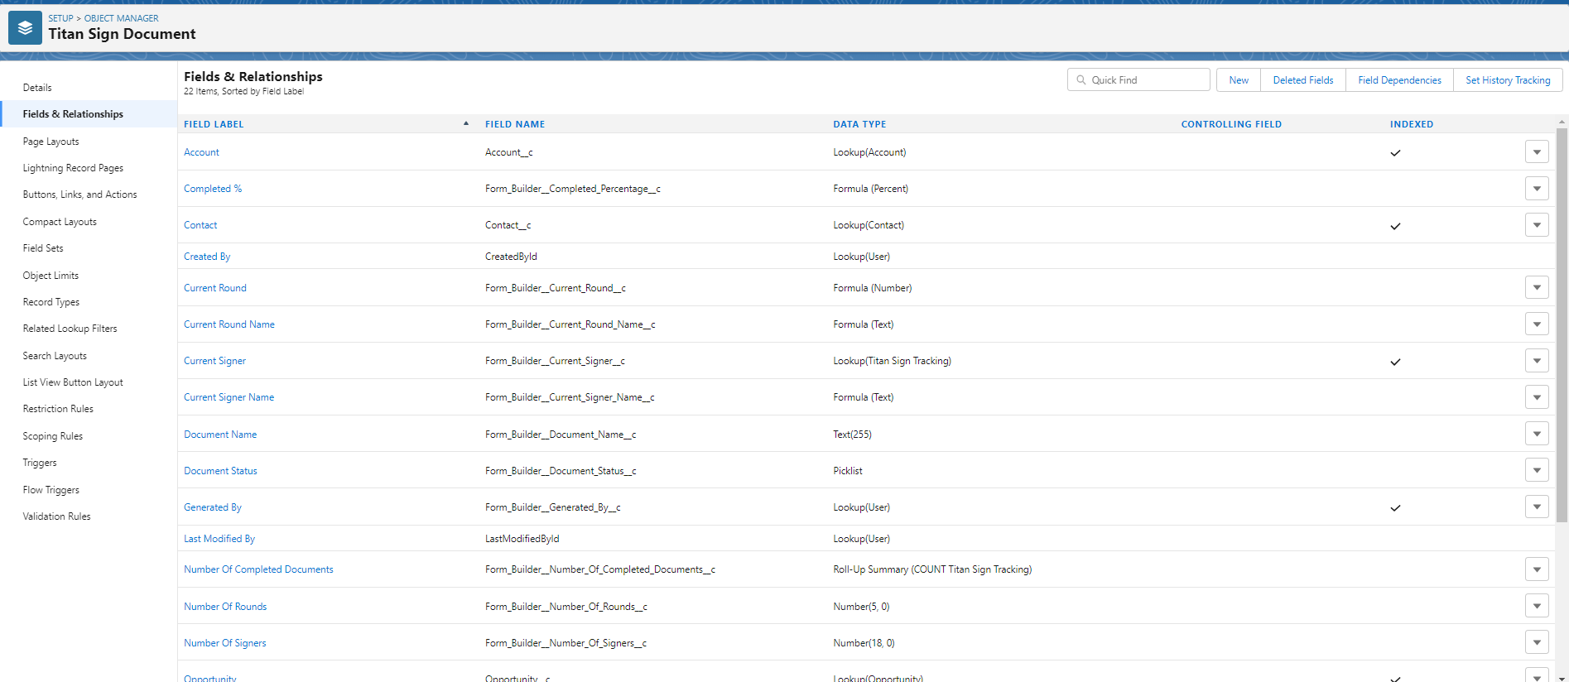Open the Account field link
Viewport: 1569px width, 682px height.
tap(201, 152)
